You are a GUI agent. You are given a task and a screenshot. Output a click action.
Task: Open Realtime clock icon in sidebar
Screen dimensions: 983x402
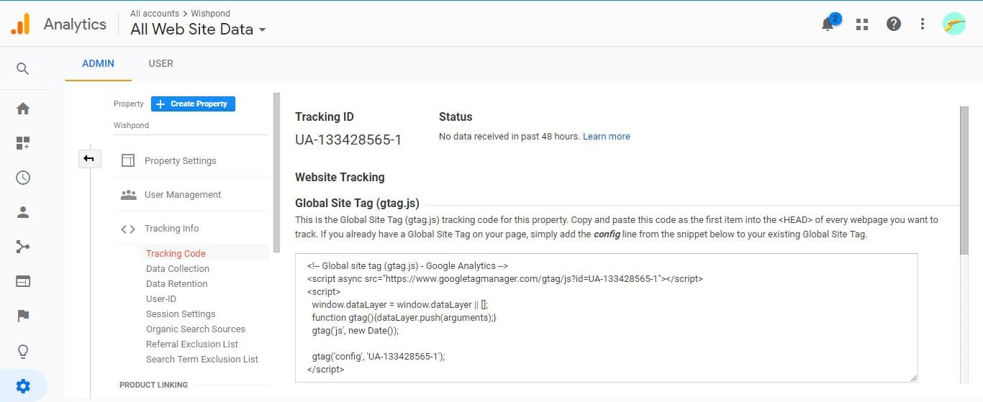tap(23, 178)
